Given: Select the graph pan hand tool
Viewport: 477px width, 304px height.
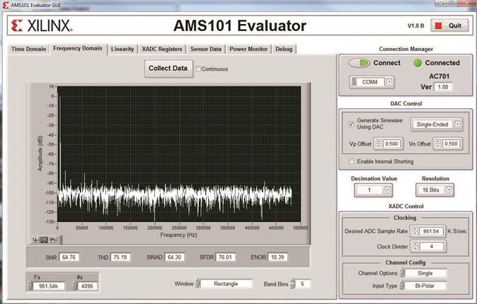Looking at the screenshot, I should pos(53,240).
